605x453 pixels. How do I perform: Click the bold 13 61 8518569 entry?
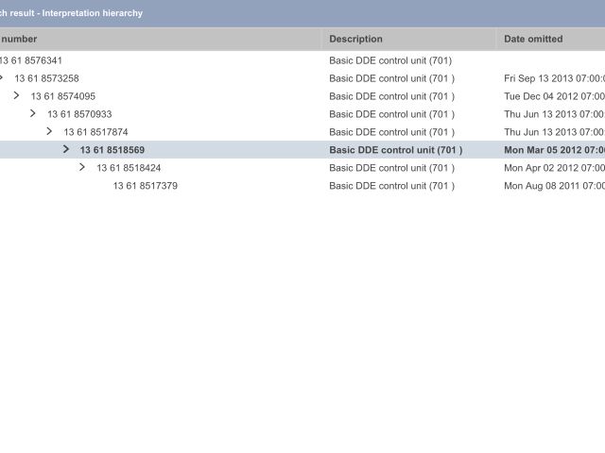112,150
